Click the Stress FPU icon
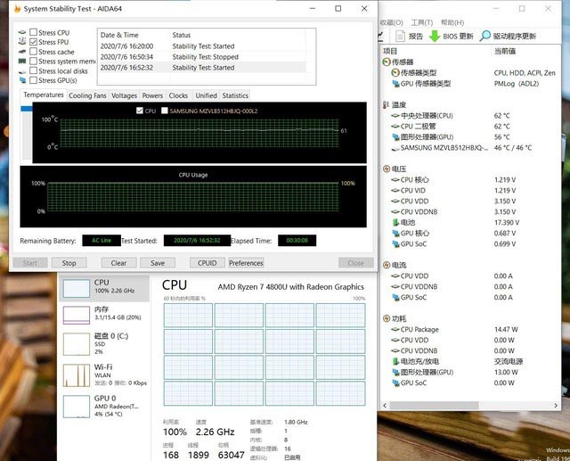The height and width of the screenshot is (461, 570). [22, 42]
